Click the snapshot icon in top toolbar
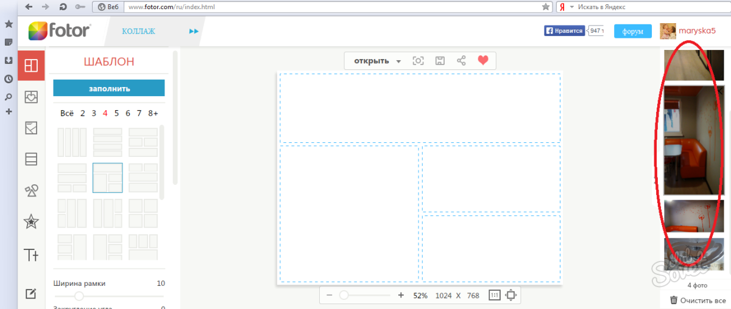 coord(418,61)
